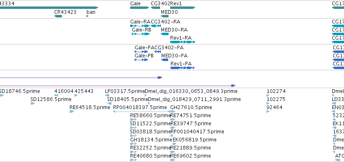The image size is (344, 162).
Task: Click the Gale gene bar
Action: (139, 8)
